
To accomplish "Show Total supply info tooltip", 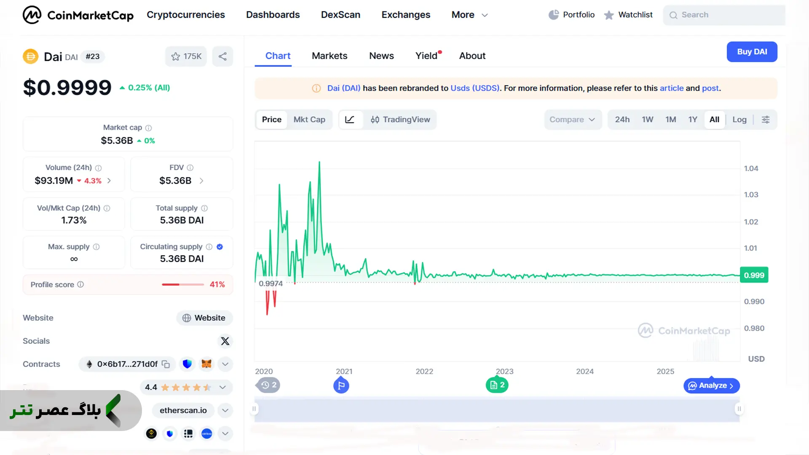I will pyautogui.click(x=204, y=208).
